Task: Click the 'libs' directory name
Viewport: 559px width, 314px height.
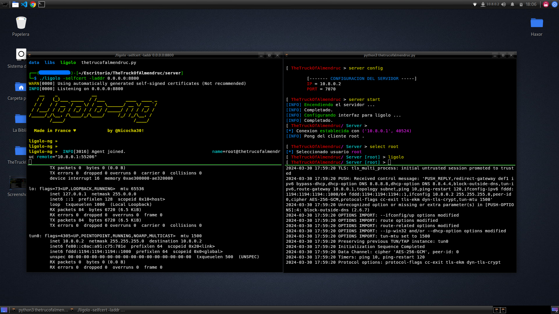Action: [50, 63]
